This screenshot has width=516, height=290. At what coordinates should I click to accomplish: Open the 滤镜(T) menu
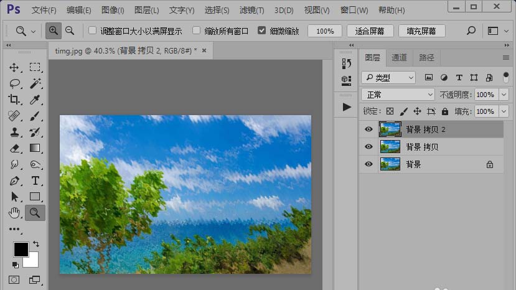coord(251,11)
